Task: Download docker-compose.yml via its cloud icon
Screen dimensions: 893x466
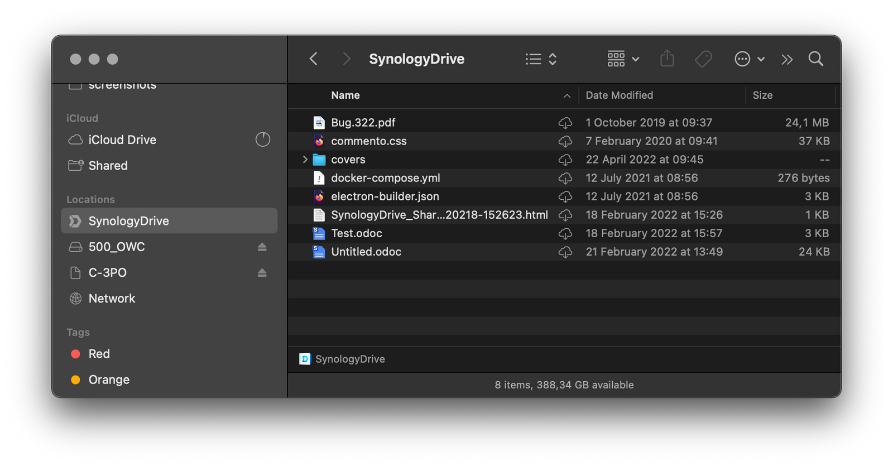Action: tap(565, 178)
